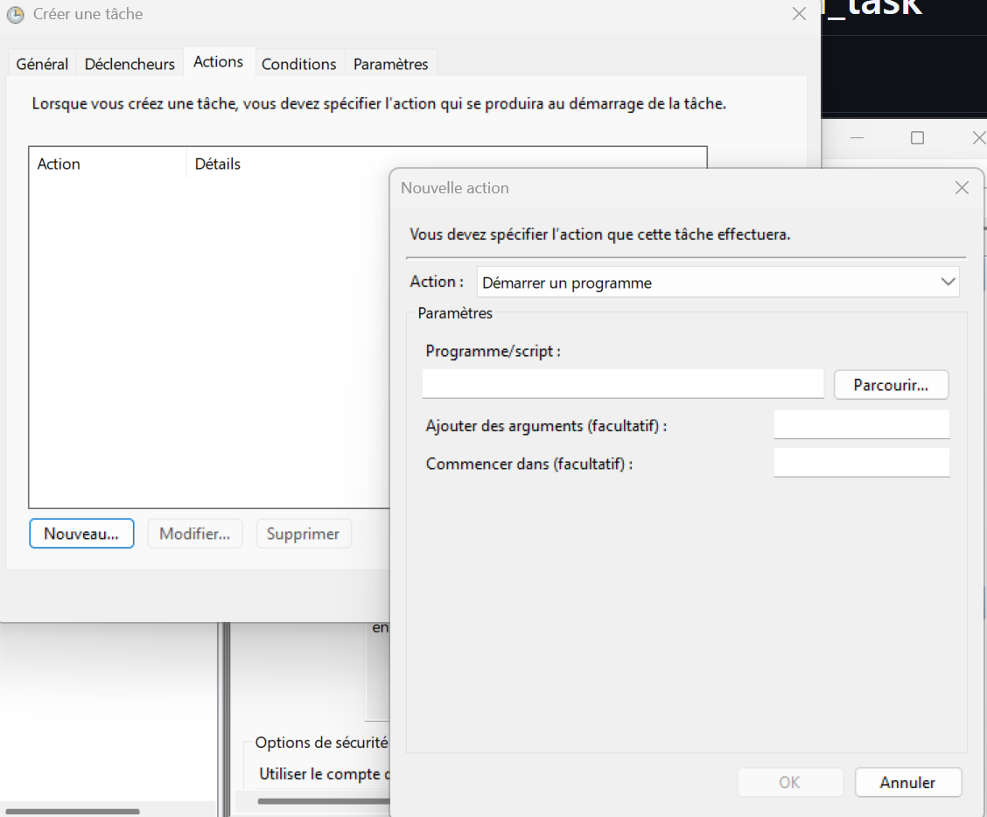Click the Parcourir... button

(892, 385)
